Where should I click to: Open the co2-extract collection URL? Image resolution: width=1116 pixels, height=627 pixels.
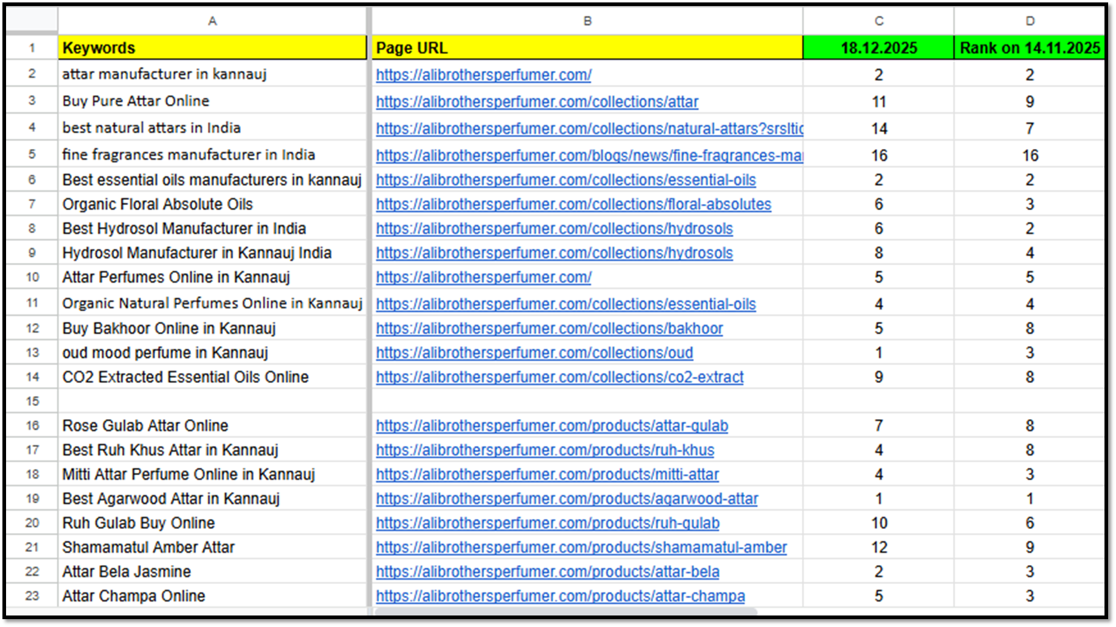pyautogui.click(x=559, y=377)
